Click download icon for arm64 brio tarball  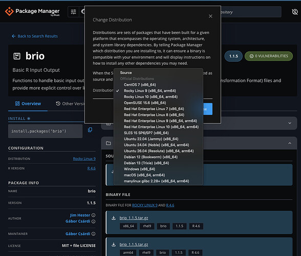coord(114,245)
